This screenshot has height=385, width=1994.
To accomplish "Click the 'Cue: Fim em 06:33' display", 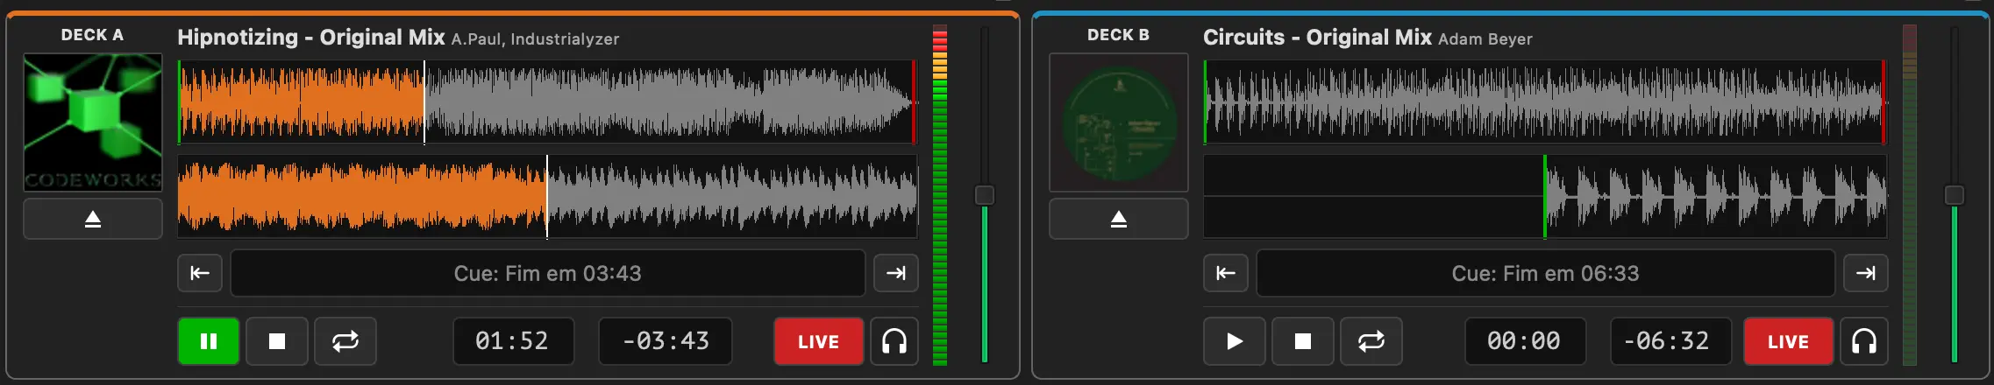I will point(1546,273).
